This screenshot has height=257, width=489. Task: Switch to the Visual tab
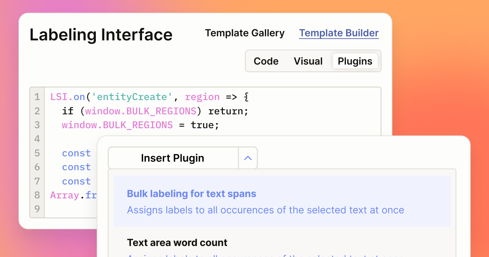point(308,61)
